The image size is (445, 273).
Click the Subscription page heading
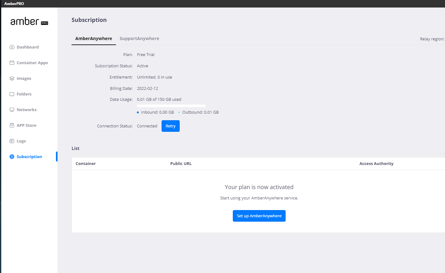[x=89, y=20]
